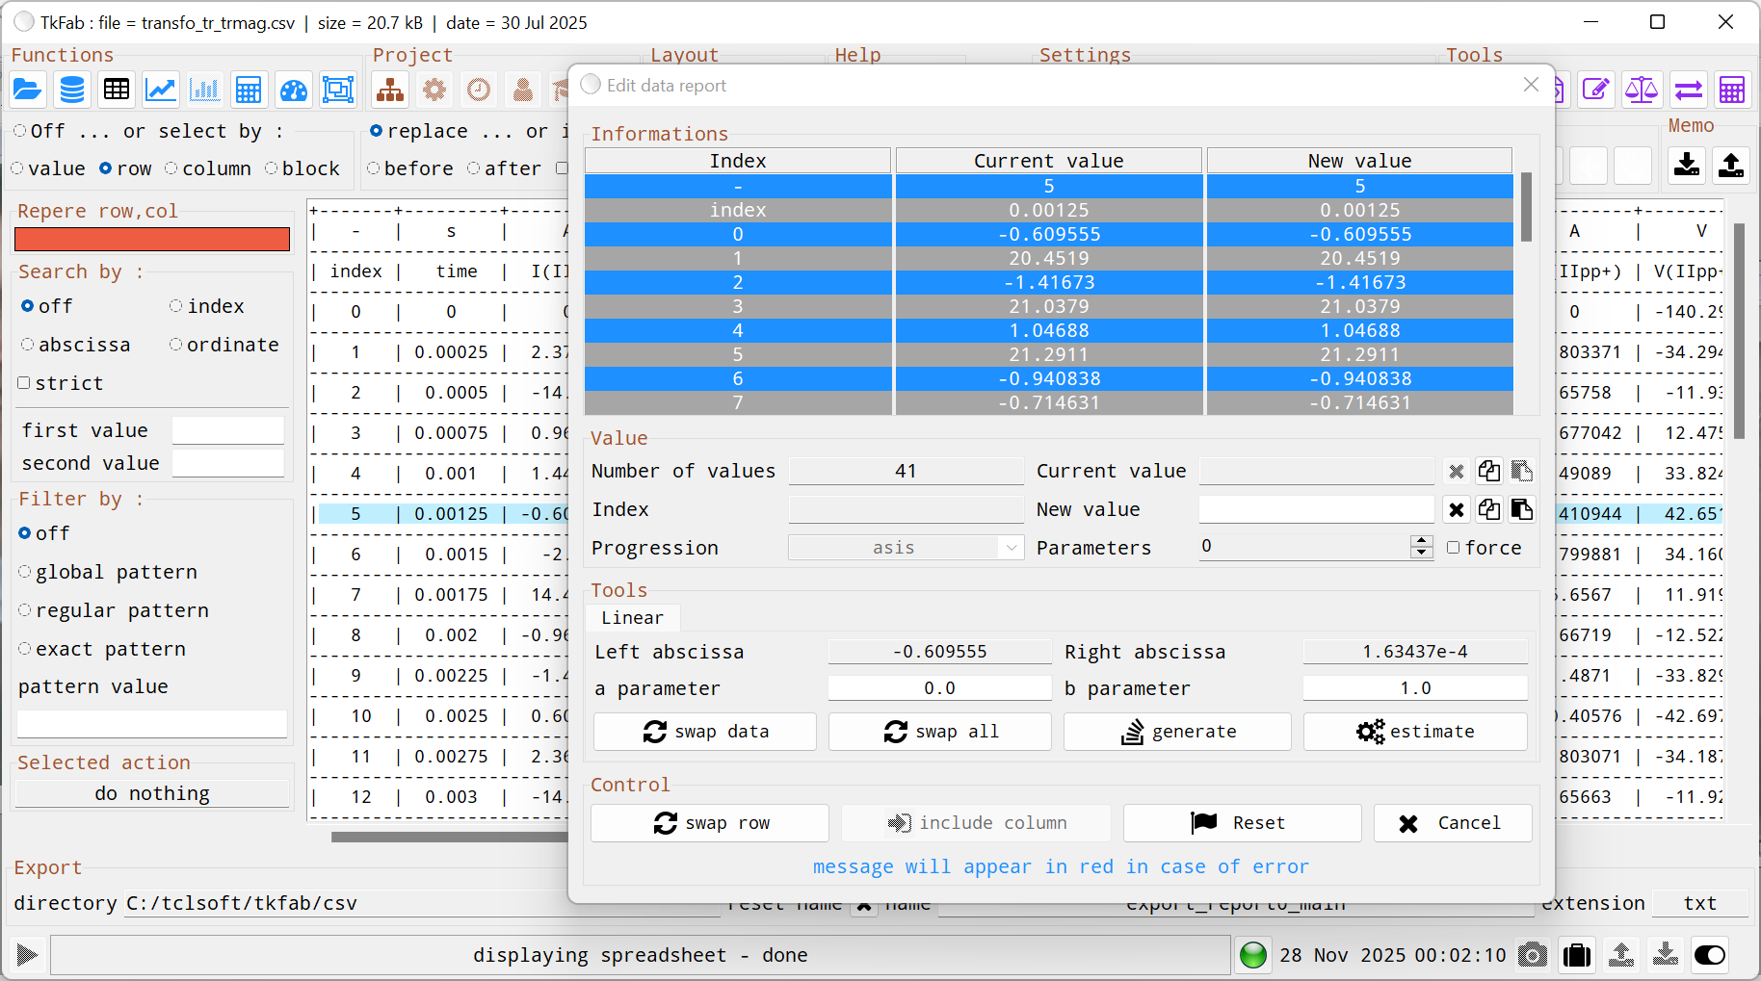
Task: Increment Parameters value with the stepper
Action: [x=1421, y=540]
